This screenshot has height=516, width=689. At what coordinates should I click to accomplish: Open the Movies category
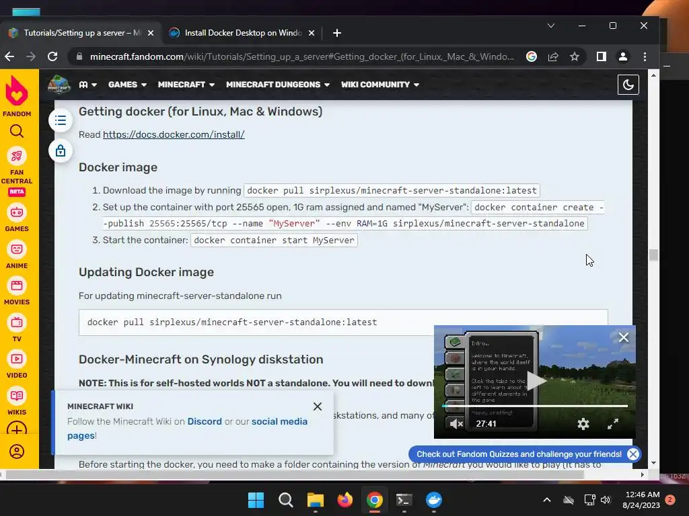tap(17, 292)
